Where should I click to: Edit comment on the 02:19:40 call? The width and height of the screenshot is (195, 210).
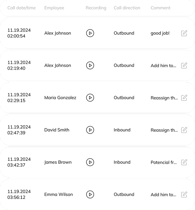click(x=184, y=65)
